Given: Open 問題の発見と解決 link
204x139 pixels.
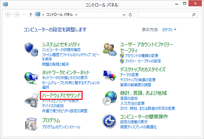Looking at the screenshot, I should tap(55, 64).
